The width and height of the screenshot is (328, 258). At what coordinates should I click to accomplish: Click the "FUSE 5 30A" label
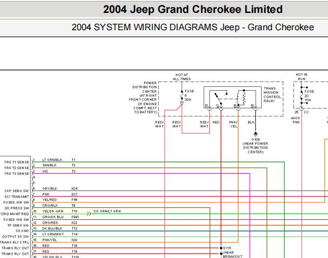click(x=189, y=96)
